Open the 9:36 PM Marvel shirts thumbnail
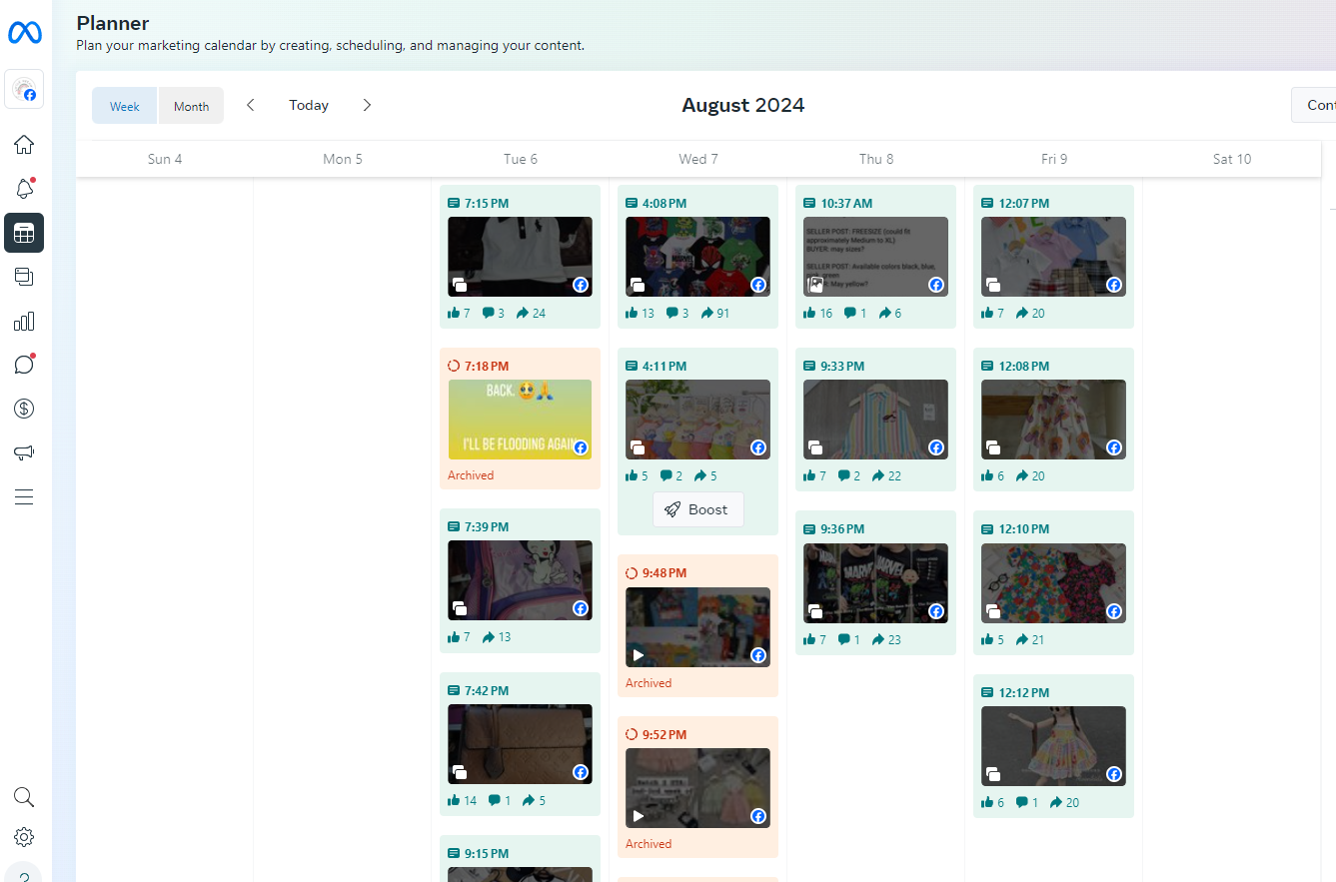Image resolution: width=1336 pixels, height=882 pixels. click(875, 583)
